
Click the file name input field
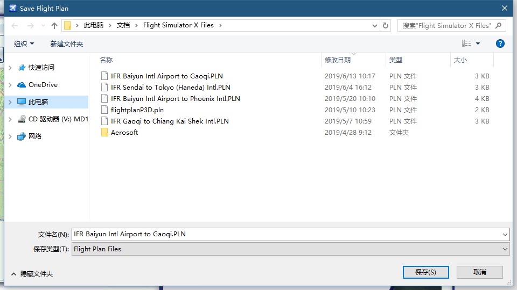(x=286, y=234)
